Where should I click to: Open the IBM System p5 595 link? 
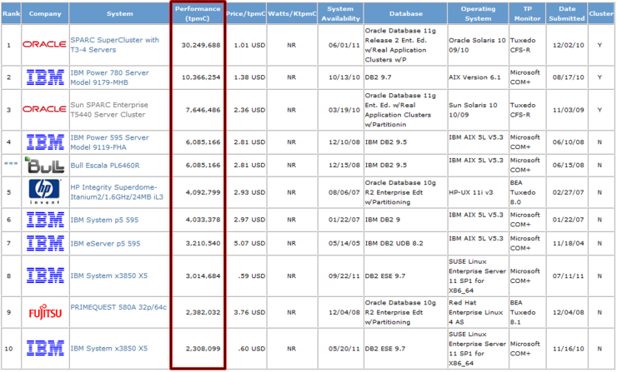tap(105, 220)
